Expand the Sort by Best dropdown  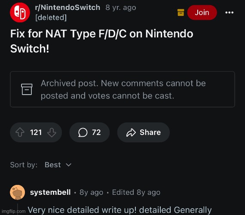[x=58, y=165]
